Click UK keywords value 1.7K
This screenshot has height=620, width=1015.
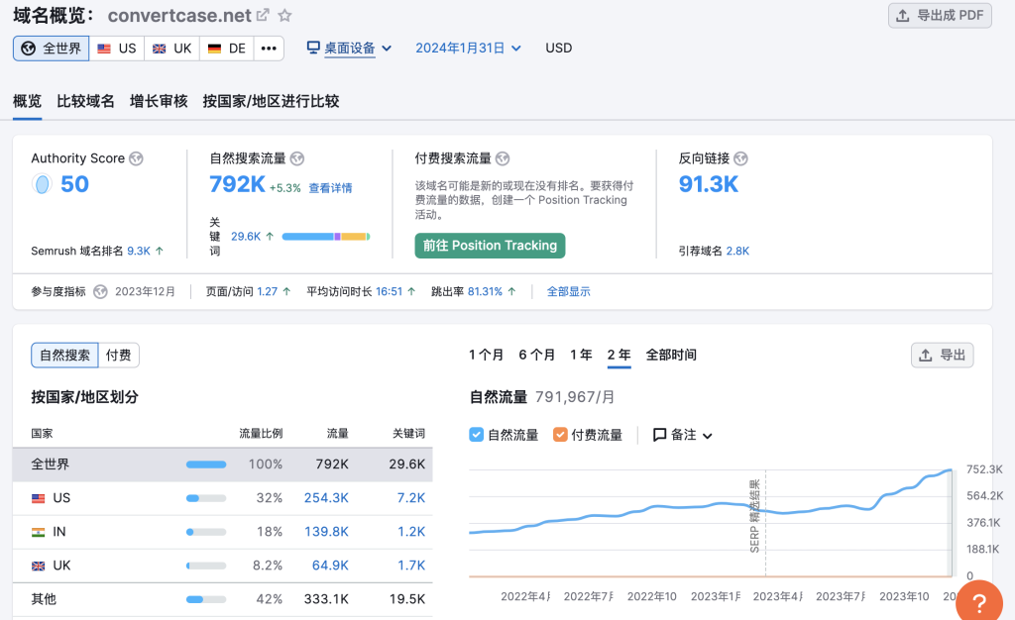tap(411, 566)
